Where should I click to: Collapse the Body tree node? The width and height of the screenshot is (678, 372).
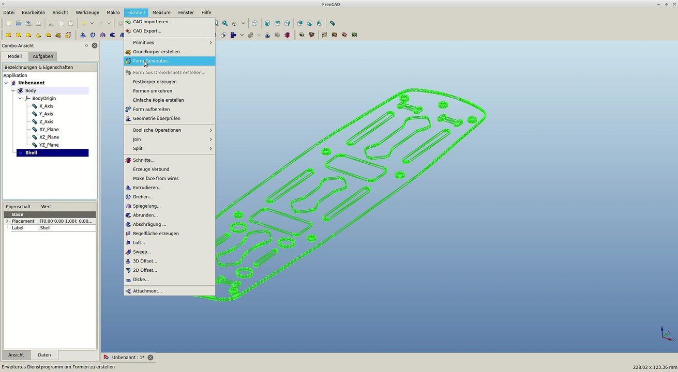13,90
